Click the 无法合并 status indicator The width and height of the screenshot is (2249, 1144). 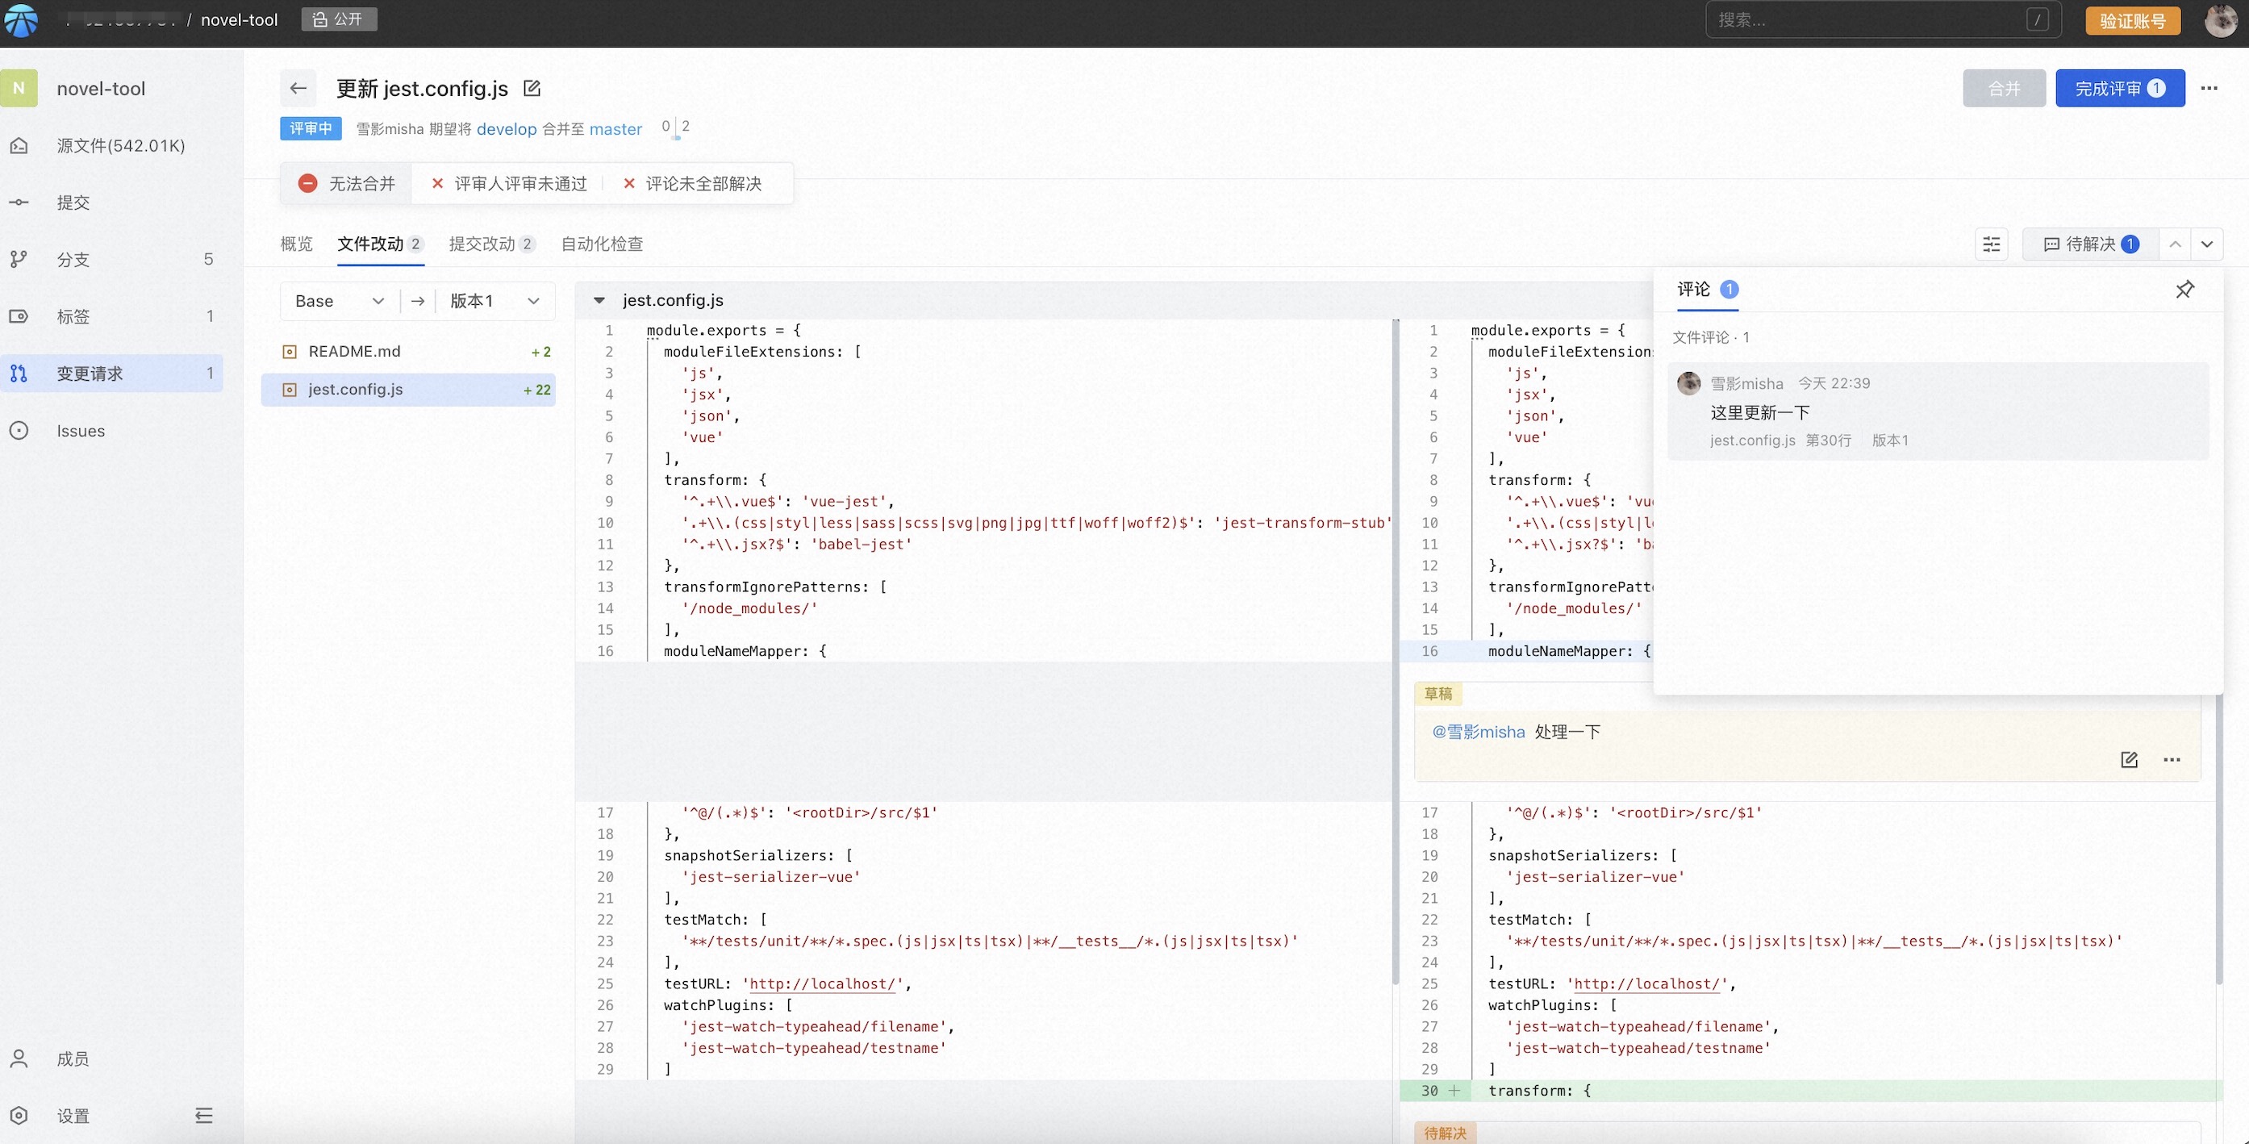(347, 183)
